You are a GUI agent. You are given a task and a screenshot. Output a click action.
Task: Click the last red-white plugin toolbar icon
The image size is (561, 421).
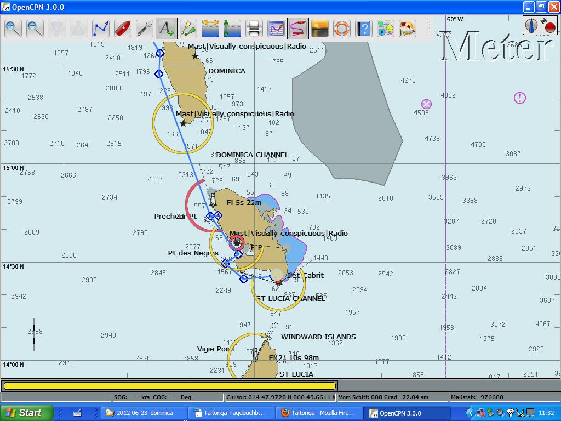point(408,29)
